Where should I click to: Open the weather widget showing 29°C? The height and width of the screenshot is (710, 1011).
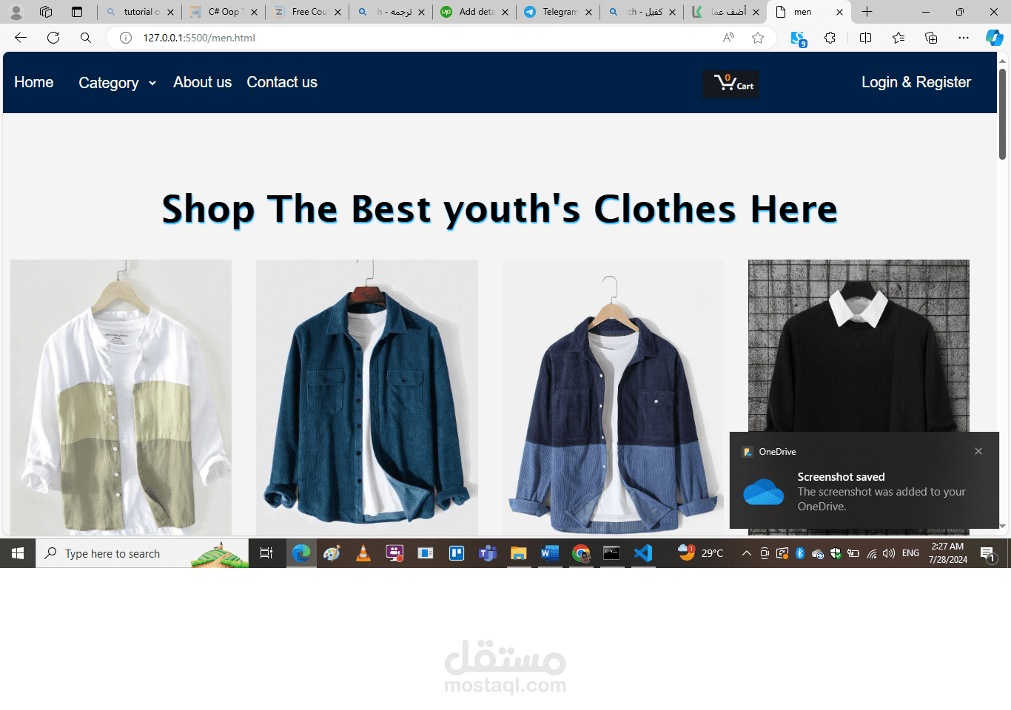(x=701, y=553)
